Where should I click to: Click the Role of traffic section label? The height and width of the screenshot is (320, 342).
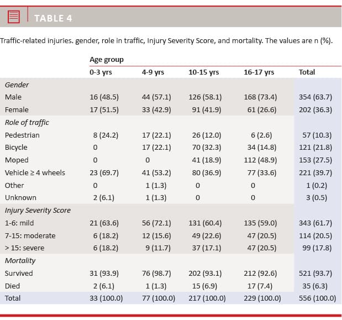coord(27,123)
